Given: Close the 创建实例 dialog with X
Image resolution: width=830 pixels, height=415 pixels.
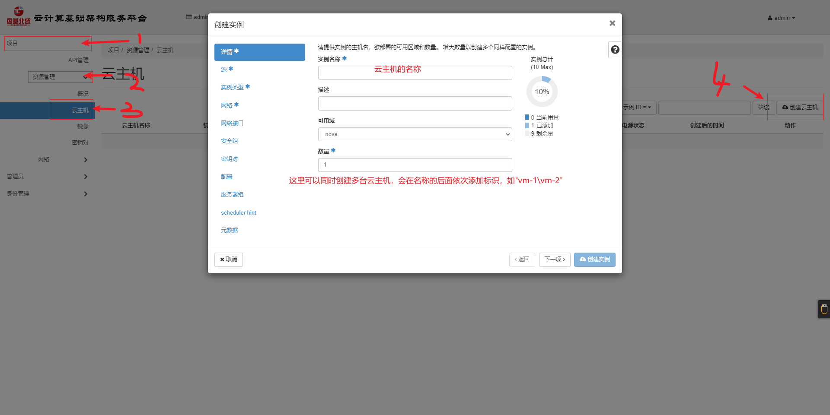Looking at the screenshot, I should click(612, 23).
